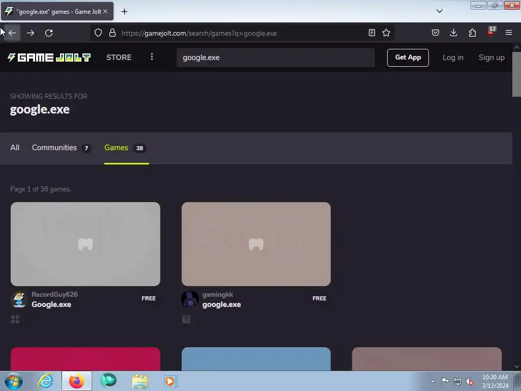Open the Log in page

452,58
